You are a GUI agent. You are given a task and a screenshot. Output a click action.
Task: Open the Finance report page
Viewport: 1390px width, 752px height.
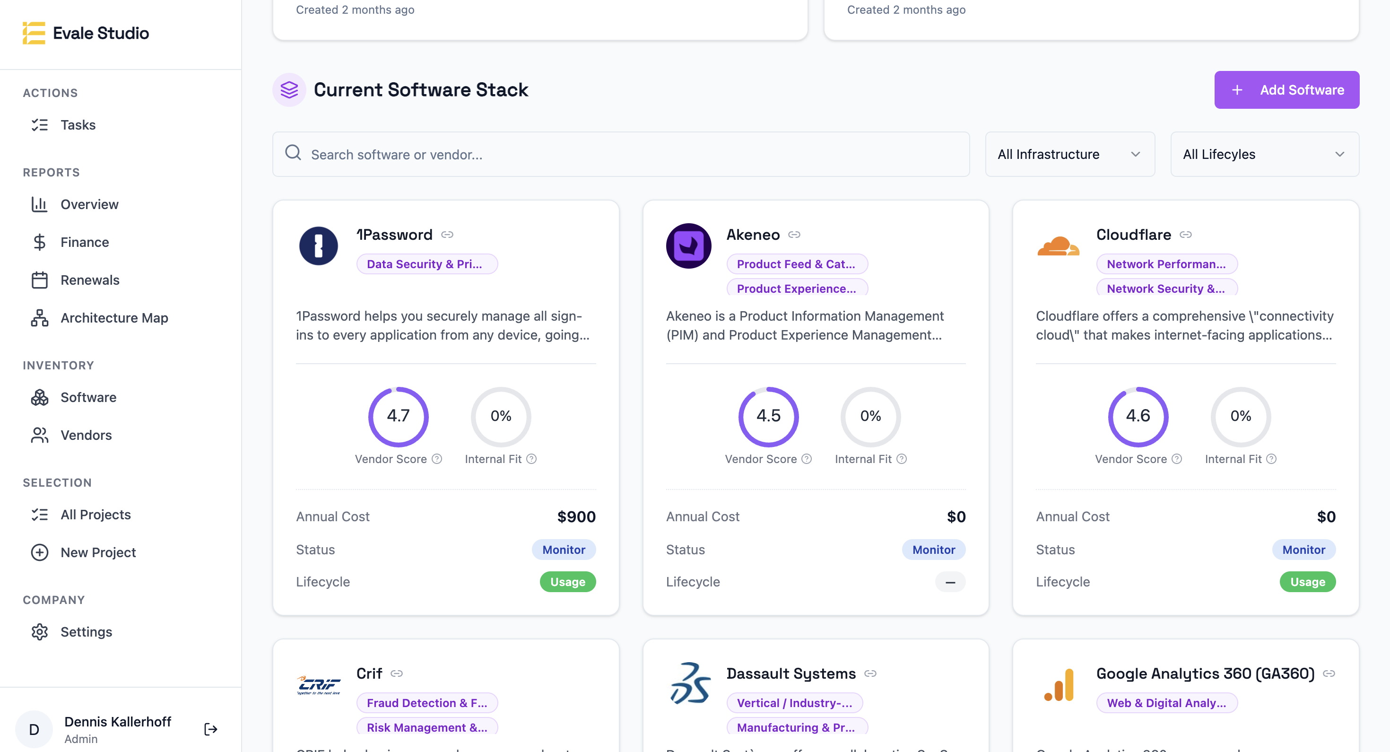tap(84, 242)
